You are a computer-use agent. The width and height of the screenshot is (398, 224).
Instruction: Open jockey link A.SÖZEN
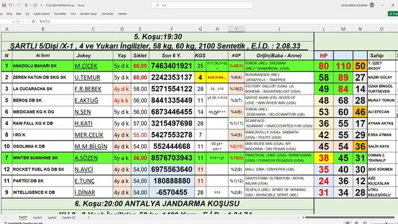[x=86, y=158]
